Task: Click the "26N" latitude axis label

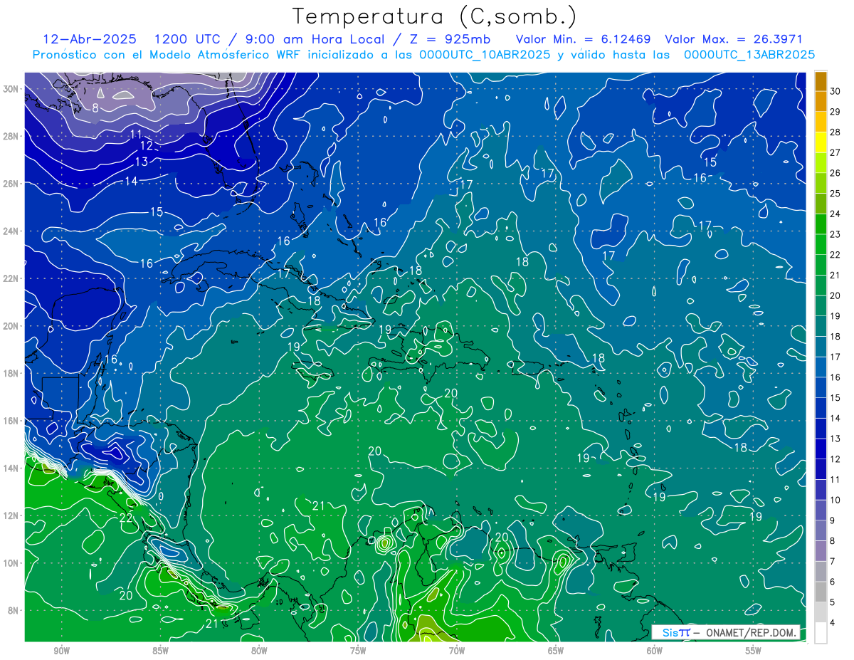Action: (x=11, y=184)
